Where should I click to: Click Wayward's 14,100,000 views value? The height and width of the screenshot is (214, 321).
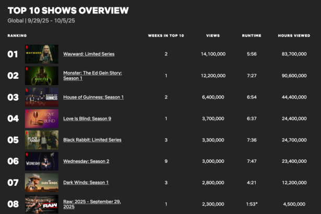[213, 54]
